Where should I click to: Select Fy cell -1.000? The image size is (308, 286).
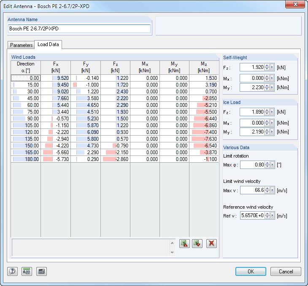click(x=86, y=85)
